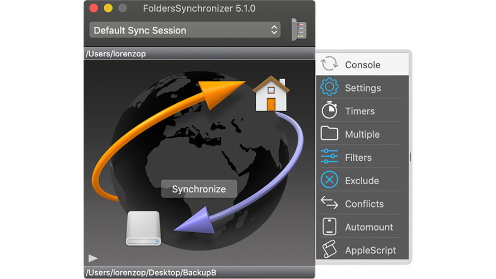This screenshot has width=496, height=279.
Task: Click the FoldersSynchronizer 5.1.0 window title
Action: 199,8
